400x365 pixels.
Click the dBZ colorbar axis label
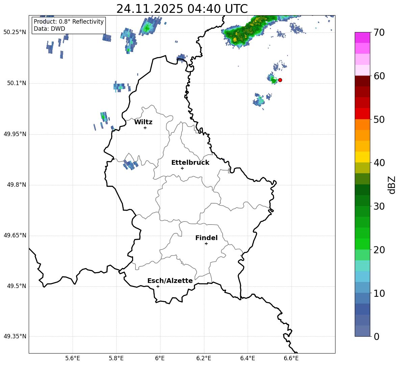392,185
